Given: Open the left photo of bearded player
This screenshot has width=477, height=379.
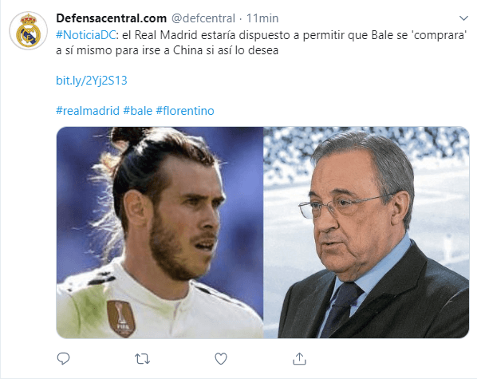Looking at the screenshot, I should pos(160,232).
